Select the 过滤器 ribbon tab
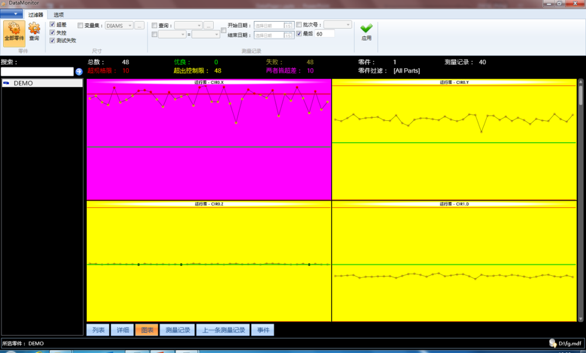586x353 pixels. (x=35, y=15)
